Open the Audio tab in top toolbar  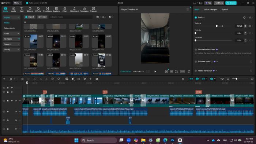14,10
